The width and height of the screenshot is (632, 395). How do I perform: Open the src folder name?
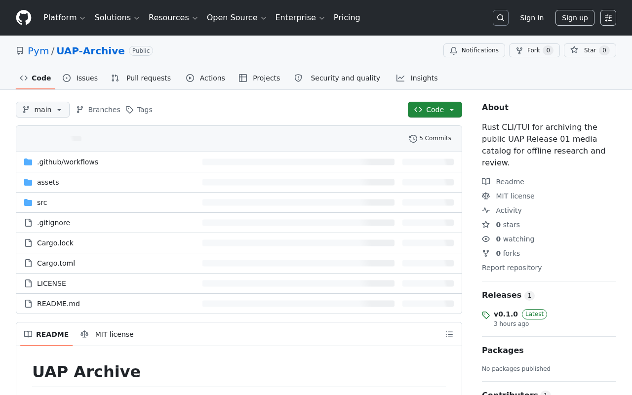coord(42,202)
